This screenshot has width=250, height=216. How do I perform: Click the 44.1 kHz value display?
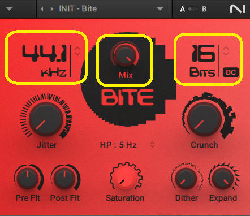coord(45,61)
